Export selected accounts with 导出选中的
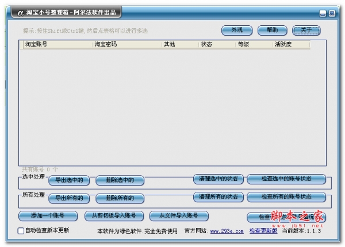 pyautogui.click(x=69, y=180)
